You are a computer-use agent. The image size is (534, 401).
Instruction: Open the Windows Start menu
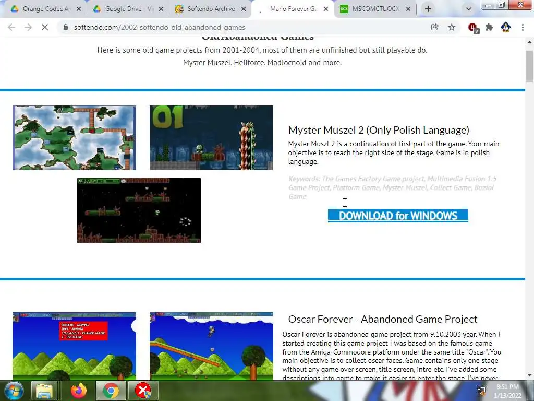tap(14, 391)
